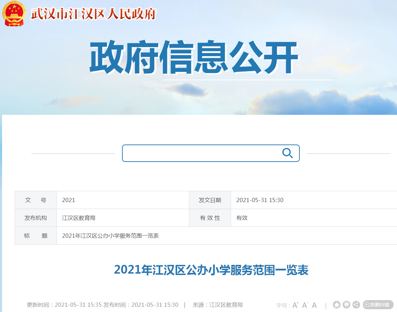The height and width of the screenshot is (312, 397).
Task: Click the default font size A icon
Action: tap(314, 304)
